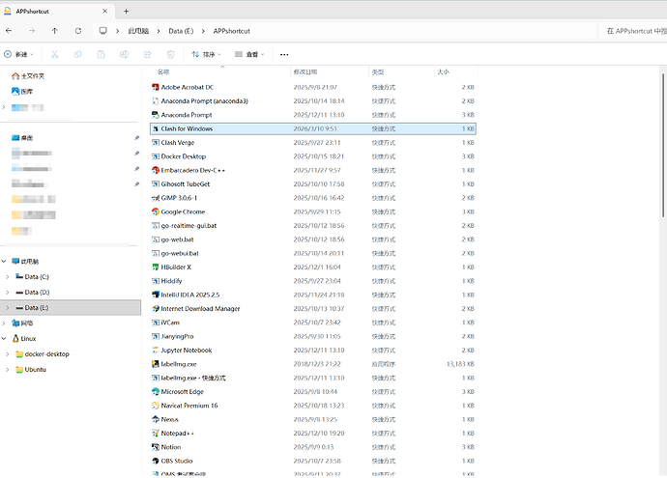Click chevron after Data (E:) in breadcrumb
Viewport: 667px width, 478px height.
[x=203, y=31]
